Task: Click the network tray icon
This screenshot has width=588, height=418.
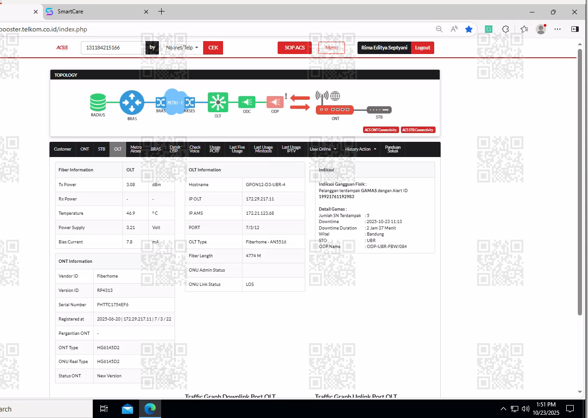Action: [515, 409]
